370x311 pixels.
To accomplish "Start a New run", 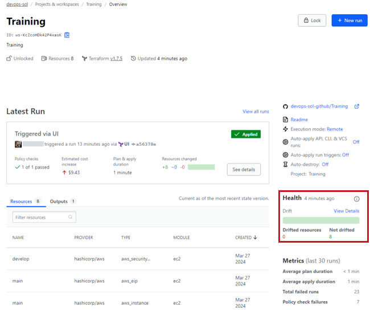I will (x=350, y=21).
